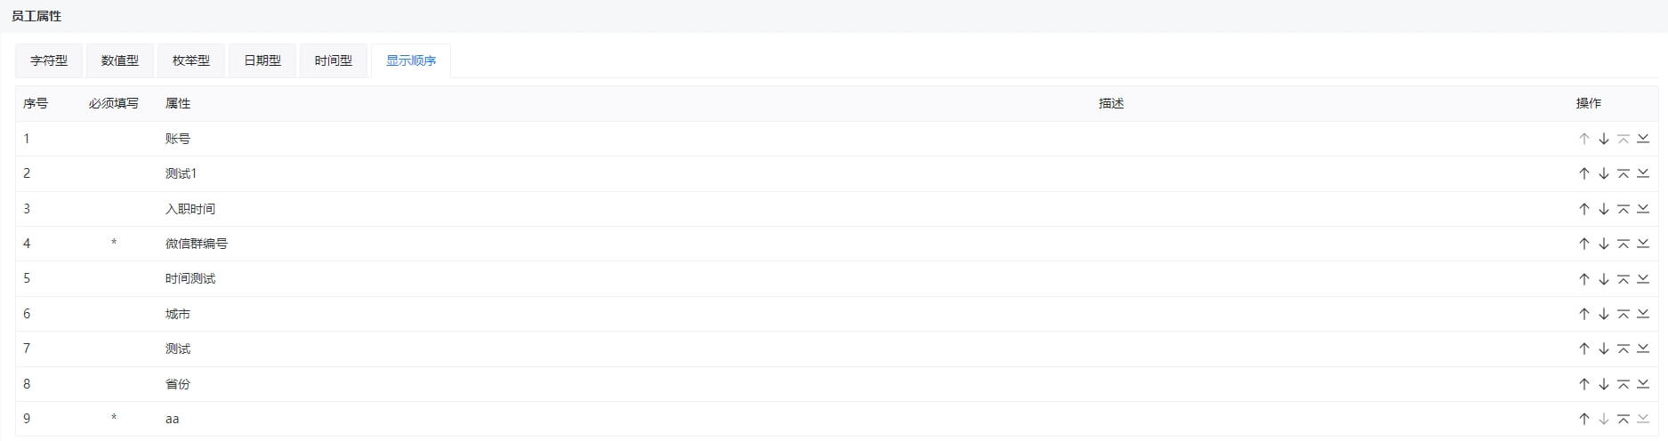Switch to the 数值型 tab
This screenshot has height=441, width=1668.
click(120, 60)
